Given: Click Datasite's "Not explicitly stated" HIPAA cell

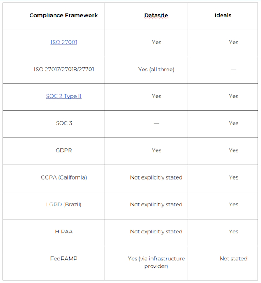Looking at the screenshot, I should point(156,231).
